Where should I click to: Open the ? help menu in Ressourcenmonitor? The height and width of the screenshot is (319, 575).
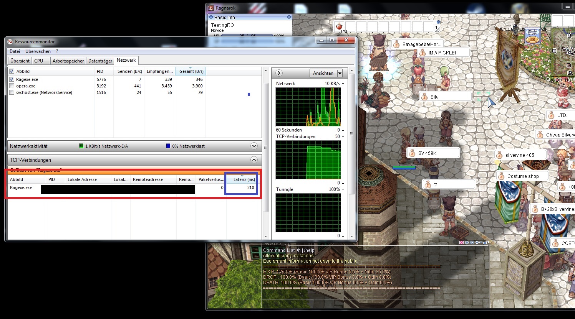click(x=57, y=51)
